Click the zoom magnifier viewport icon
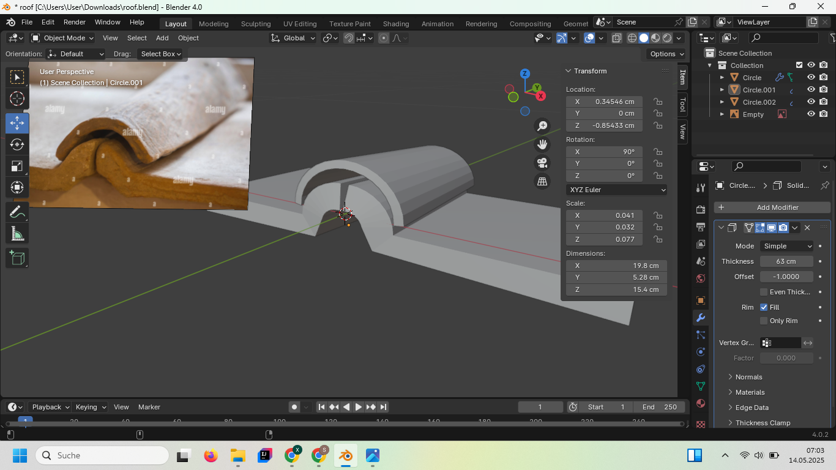836x470 pixels. [x=542, y=126]
